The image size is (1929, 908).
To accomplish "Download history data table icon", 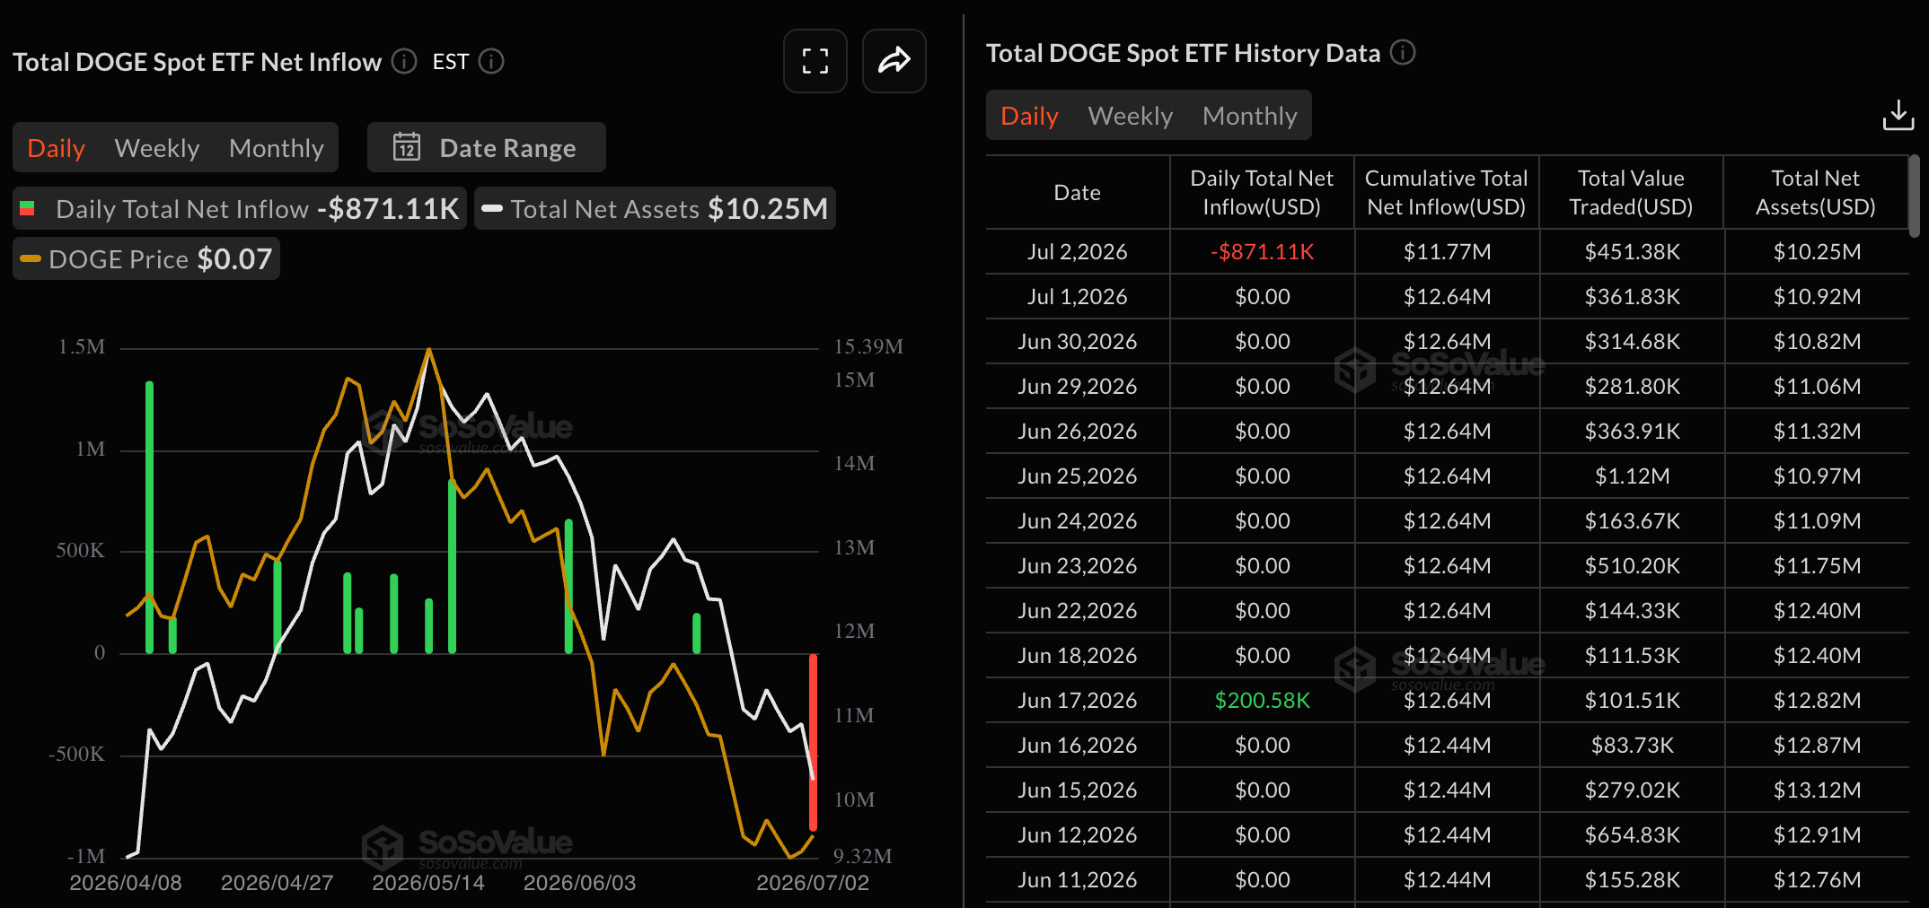I will pyautogui.click(x=1898, y=116).
